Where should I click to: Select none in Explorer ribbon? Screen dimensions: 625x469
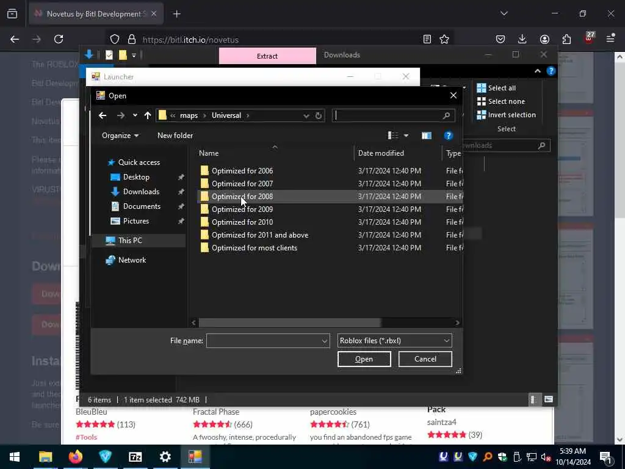(x=500, y=101)
